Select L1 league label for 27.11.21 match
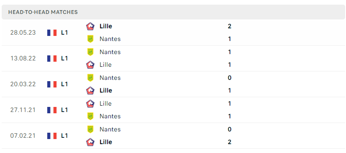 (x=65, y=110)
